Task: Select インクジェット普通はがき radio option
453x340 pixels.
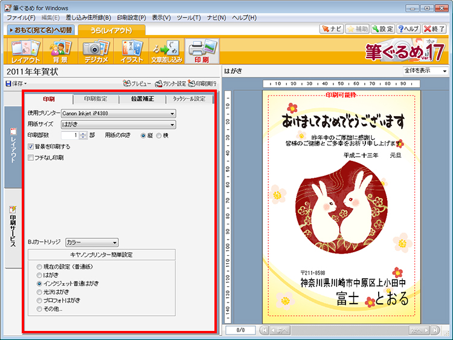Action: point(39,284)
